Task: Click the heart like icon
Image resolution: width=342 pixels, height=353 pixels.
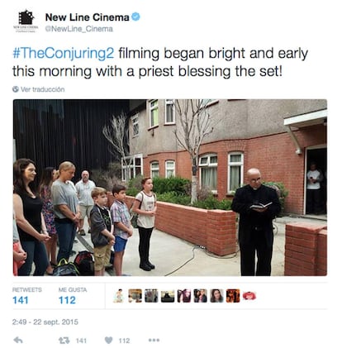Action: click(109, 341)
